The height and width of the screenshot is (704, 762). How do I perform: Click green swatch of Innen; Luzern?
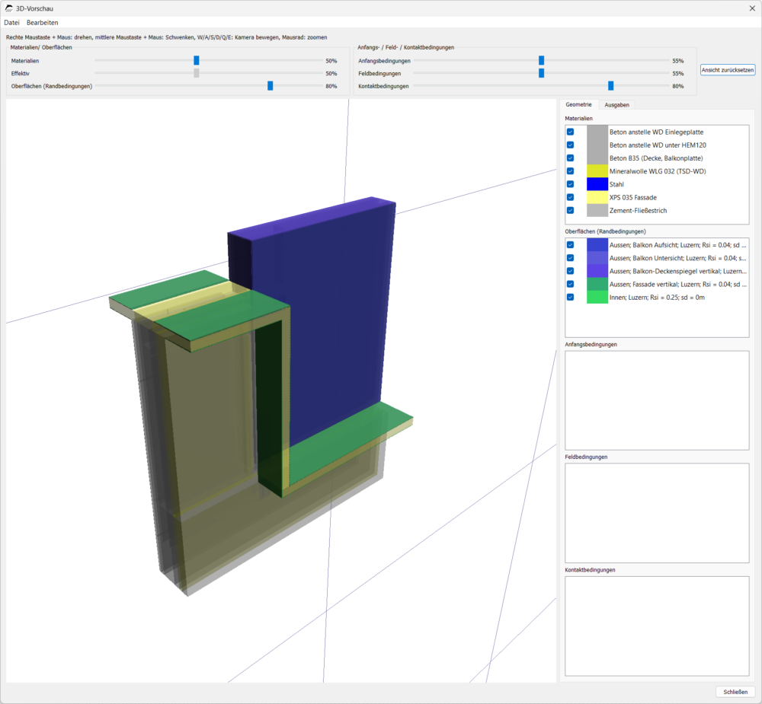pos(597,297)
